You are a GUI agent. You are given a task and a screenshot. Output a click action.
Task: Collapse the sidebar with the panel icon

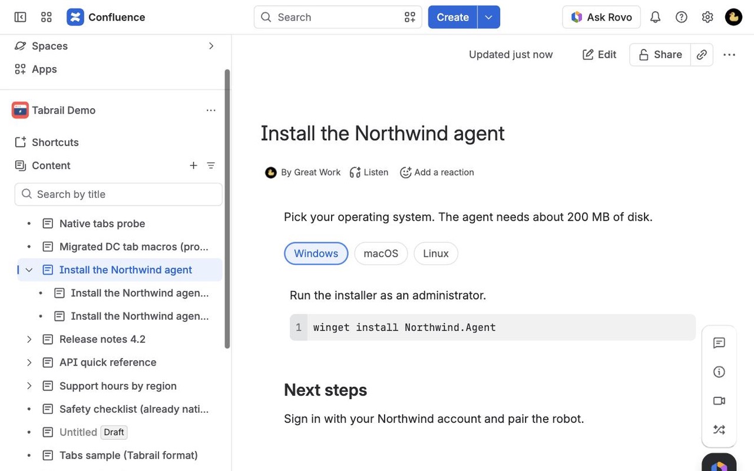(20, 17)
